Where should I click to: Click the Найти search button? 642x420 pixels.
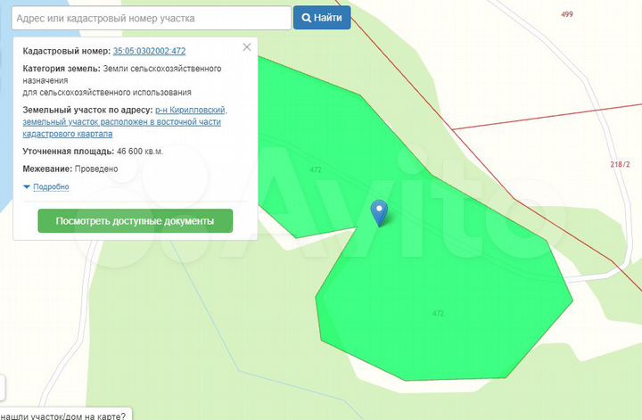pyautogui.click(x=322, y=18)
